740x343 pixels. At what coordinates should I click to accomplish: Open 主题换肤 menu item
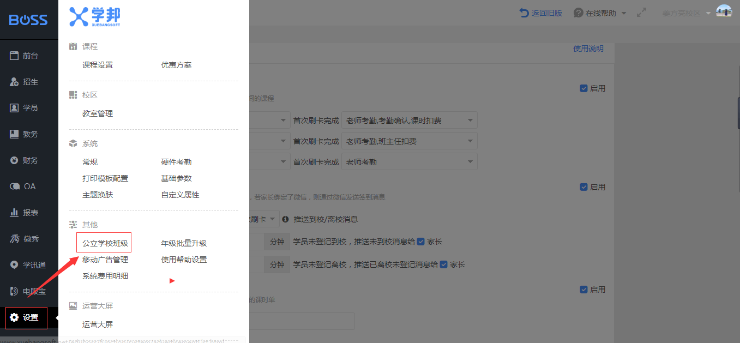[x=98, y=195]
